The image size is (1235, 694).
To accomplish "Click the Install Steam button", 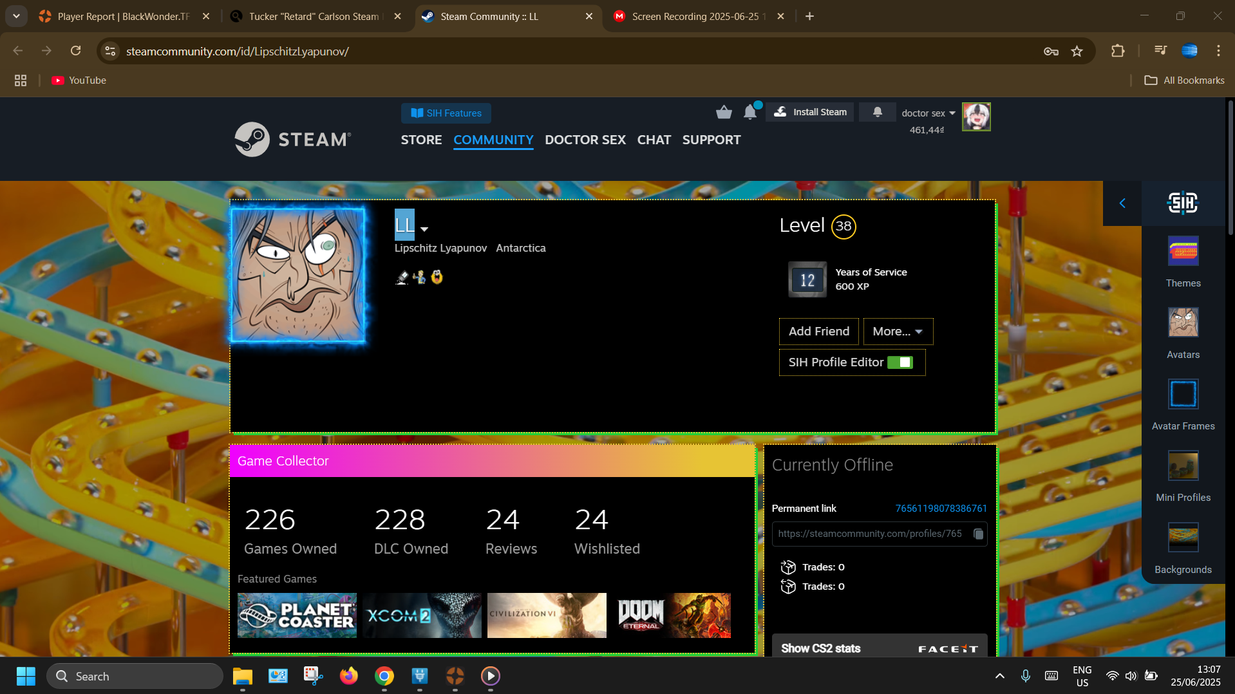I will click(x=810, y=112).
